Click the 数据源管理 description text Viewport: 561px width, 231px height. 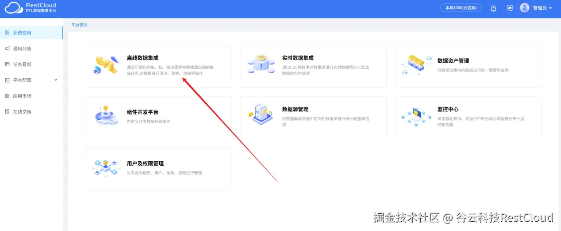(x=326, y=121)
